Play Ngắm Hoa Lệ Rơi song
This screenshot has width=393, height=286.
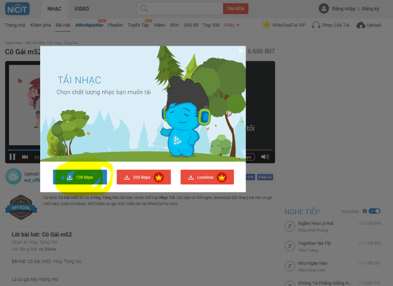tap(316, 223)
